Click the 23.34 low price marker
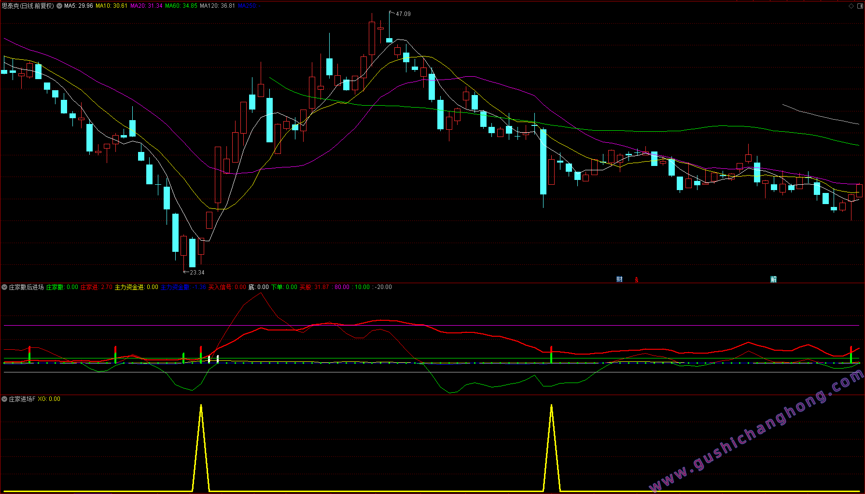 pyautogui.click(x=197, y=273)
